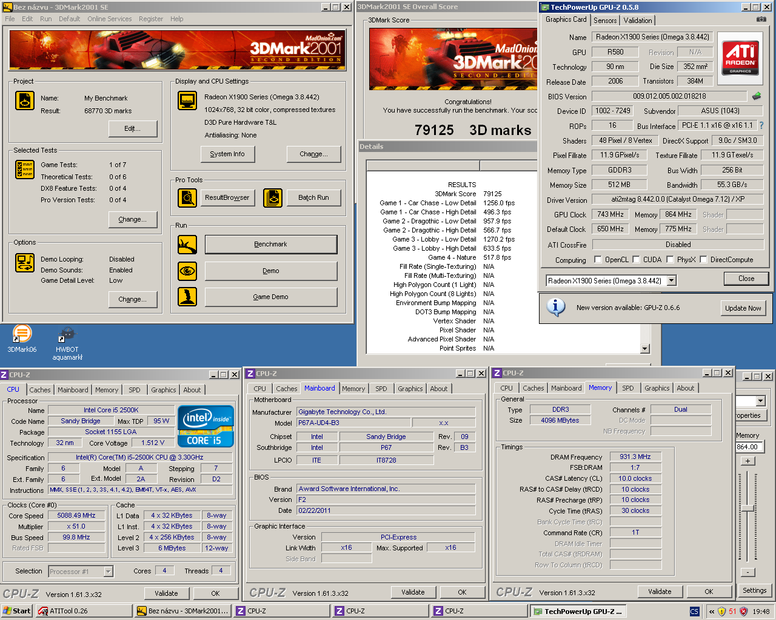Enable the CUDA checkbox in GPU-Z
Image resolution: width=776 pixels, height=620 pixels.
[x=637, y=260]
